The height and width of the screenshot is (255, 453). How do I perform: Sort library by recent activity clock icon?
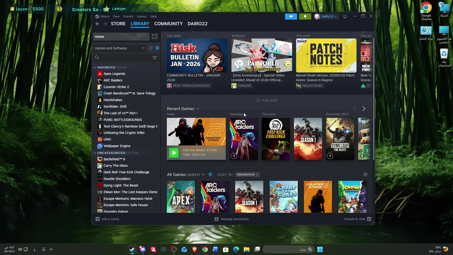[151, 48]
